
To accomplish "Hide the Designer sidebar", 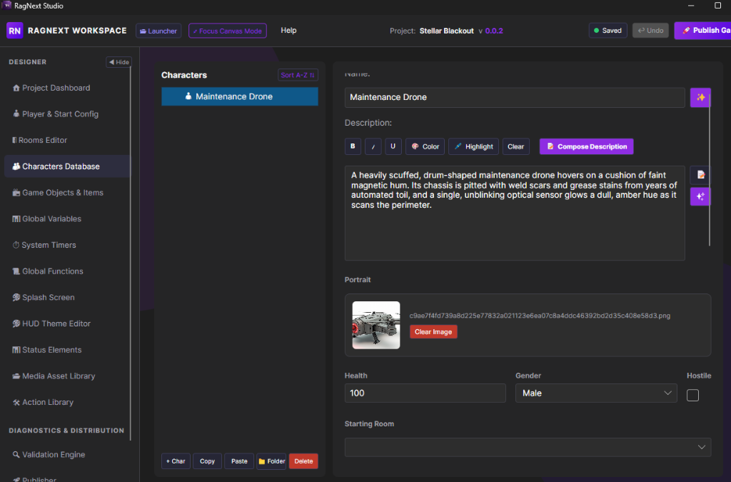I will (119, 62).
